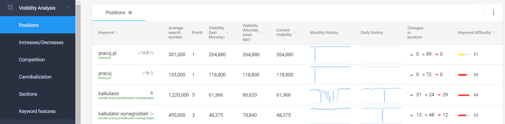
Task: Click the image feature icon in pracuj row
Action: coord(148,73)
